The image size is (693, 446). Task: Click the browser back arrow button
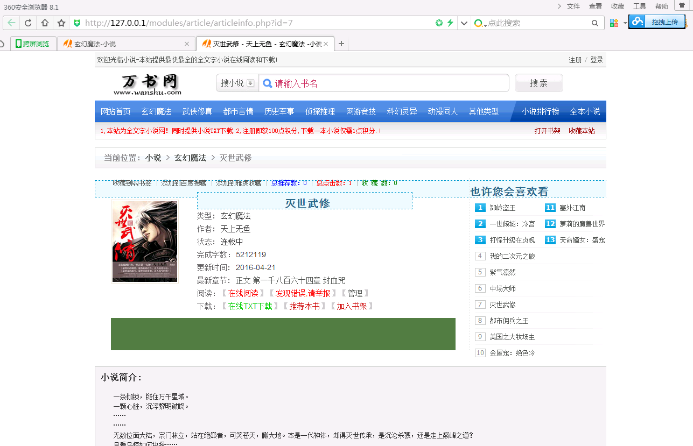tap(11, 23)
